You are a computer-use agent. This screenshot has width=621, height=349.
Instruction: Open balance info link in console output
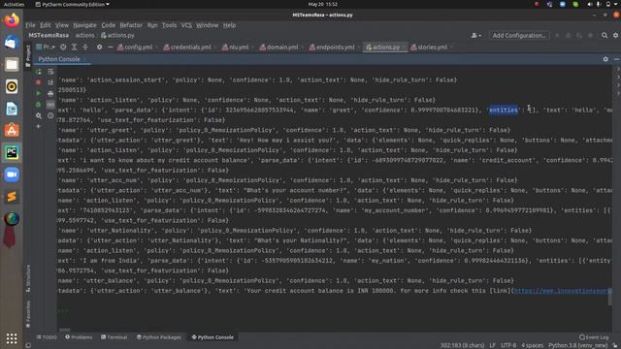(563, 291)
